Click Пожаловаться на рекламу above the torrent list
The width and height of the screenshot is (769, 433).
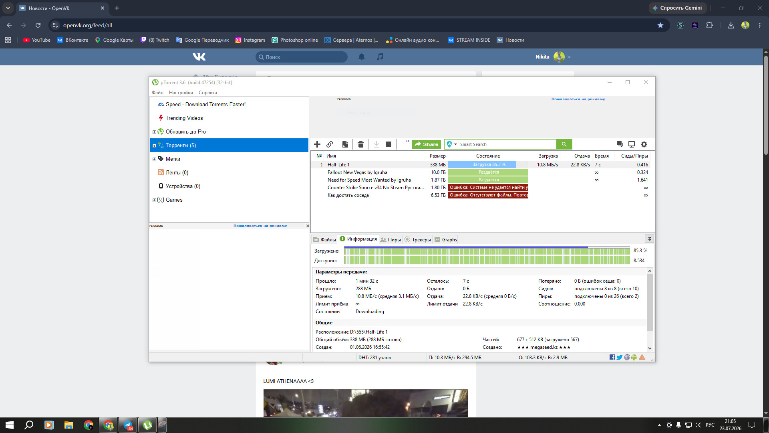[578, 99]
